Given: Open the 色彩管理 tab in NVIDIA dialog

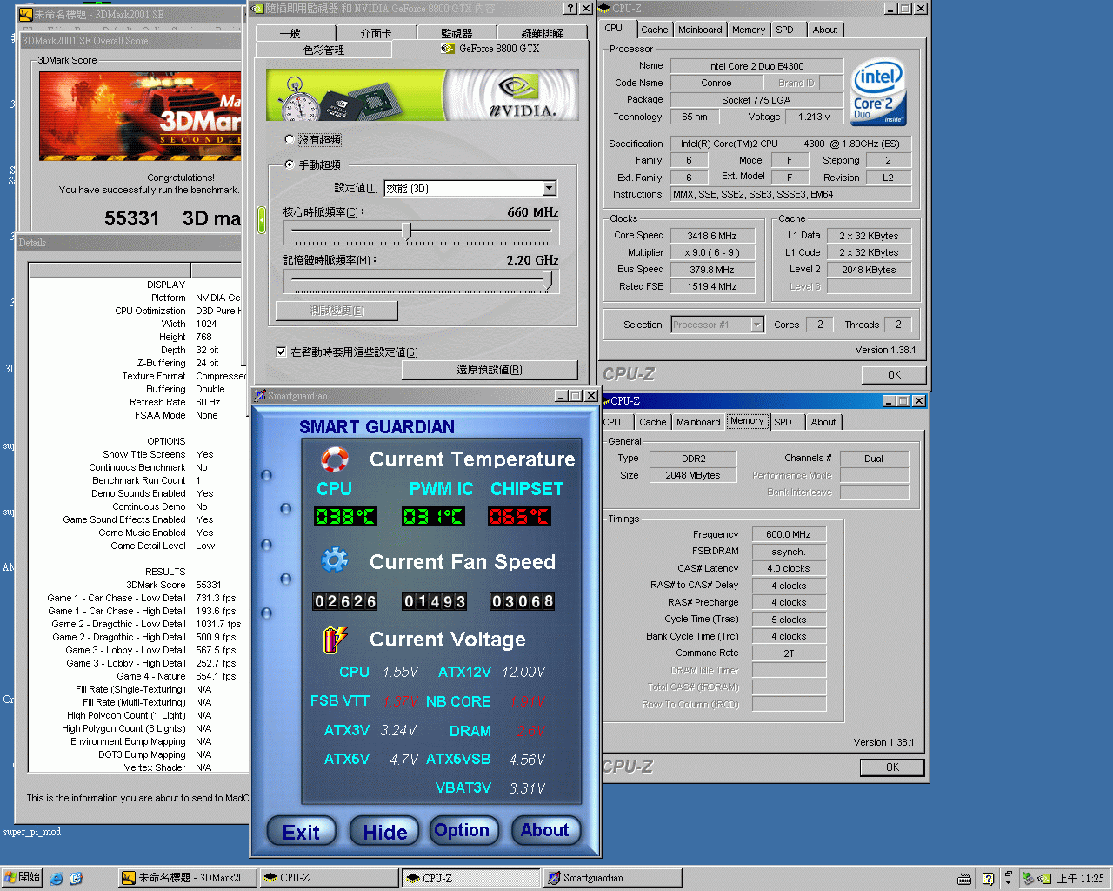Looking at the screenshot, I should tap(323, 50).
